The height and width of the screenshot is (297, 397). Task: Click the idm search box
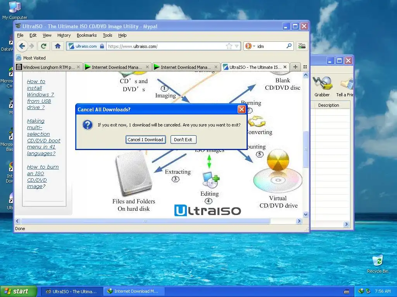click(x=271, y=46)
